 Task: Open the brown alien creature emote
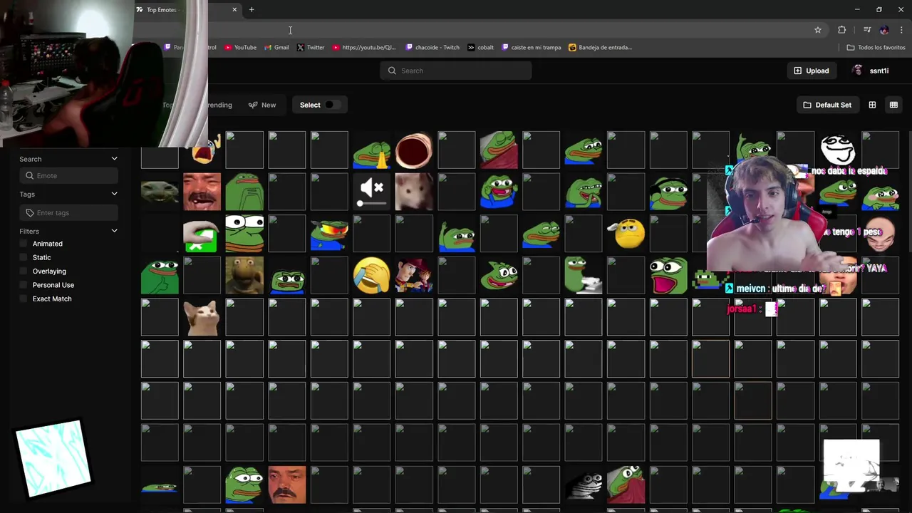[244, 276]
